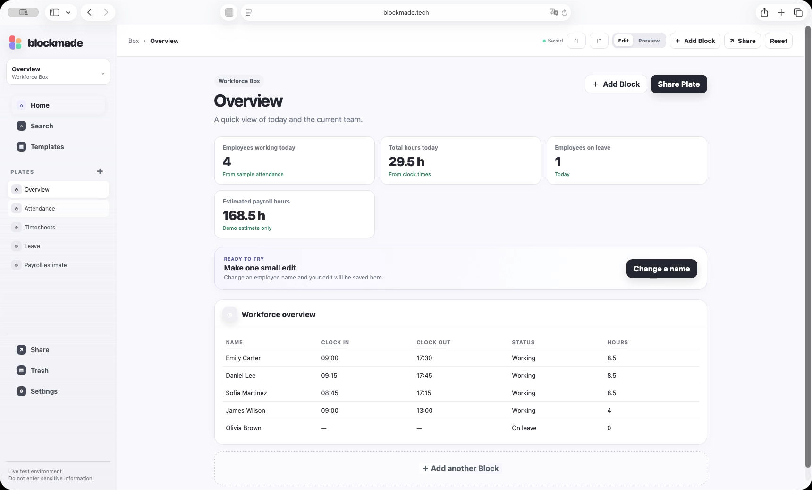Click Share button in top toolbar

pyautogui.click(x=743, y=41)
